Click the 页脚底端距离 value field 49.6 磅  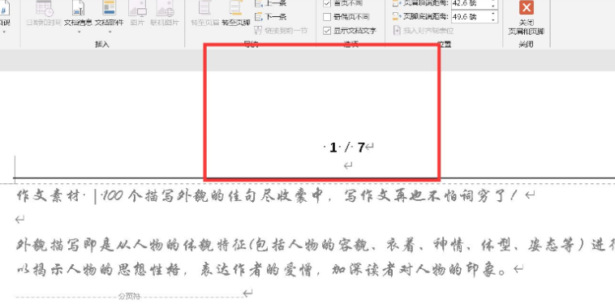(470, 16)
